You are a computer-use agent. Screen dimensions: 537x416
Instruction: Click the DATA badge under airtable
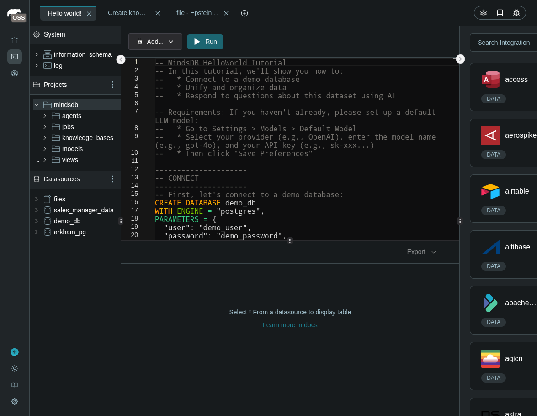[494, 211]
